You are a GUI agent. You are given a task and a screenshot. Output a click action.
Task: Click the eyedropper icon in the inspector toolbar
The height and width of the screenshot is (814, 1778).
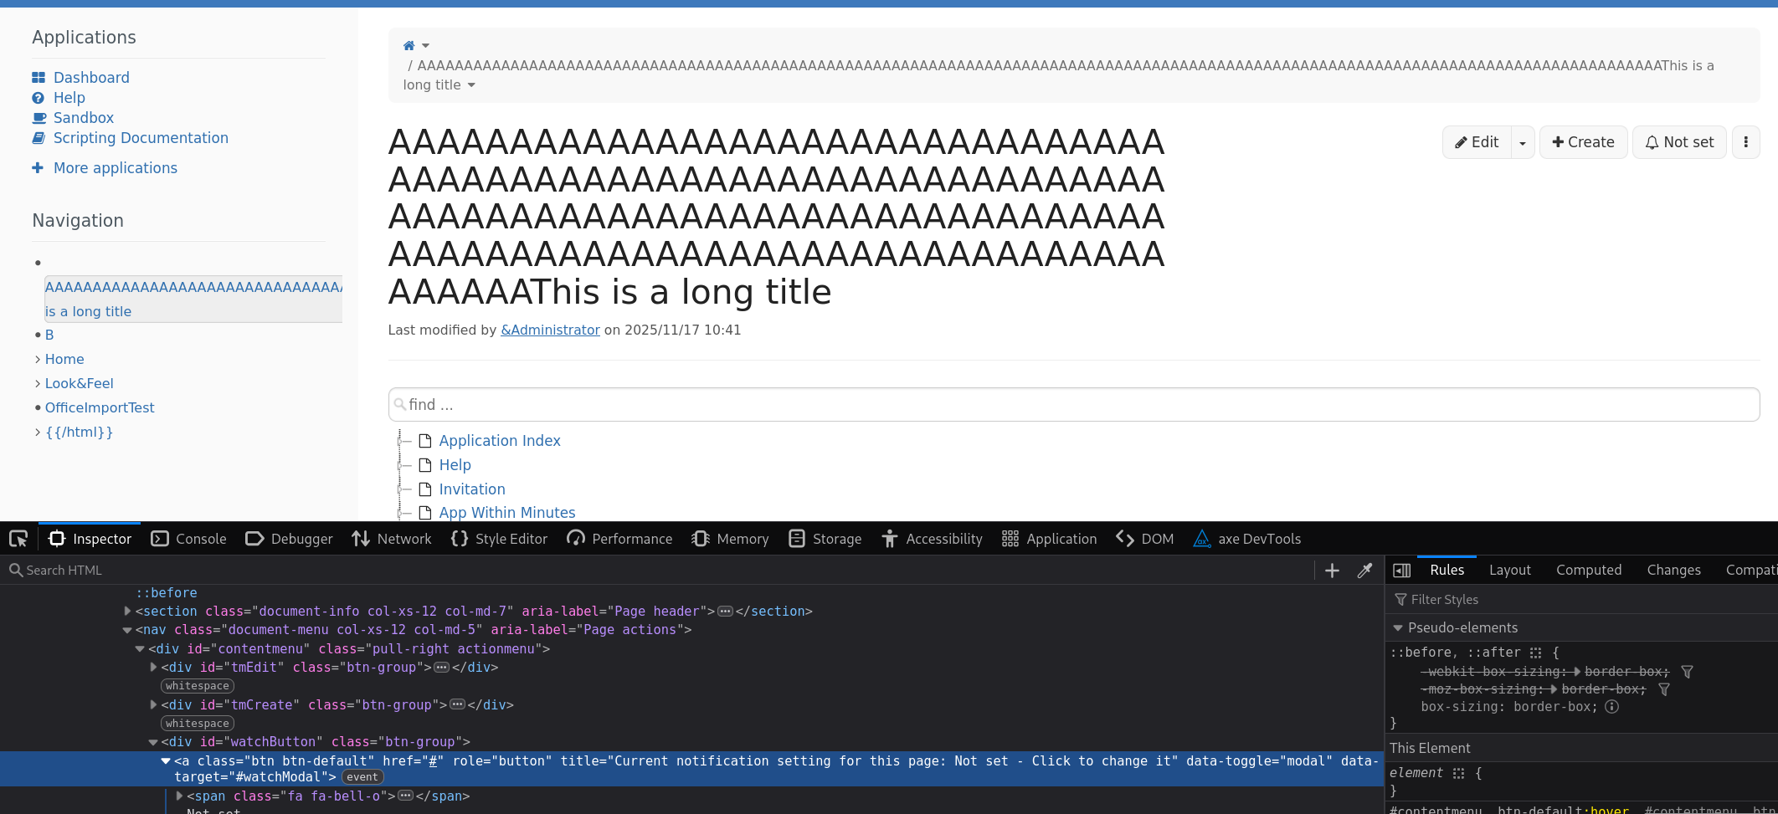click(x=1364, y=571)
